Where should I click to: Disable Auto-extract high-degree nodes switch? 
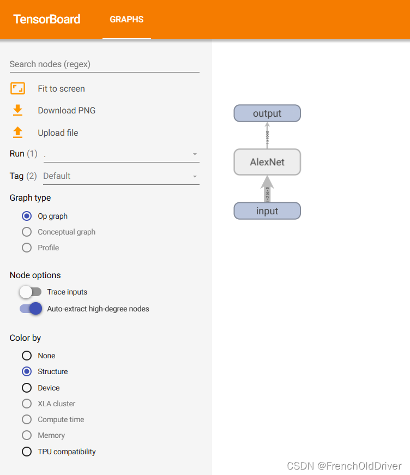coord(31,309)
